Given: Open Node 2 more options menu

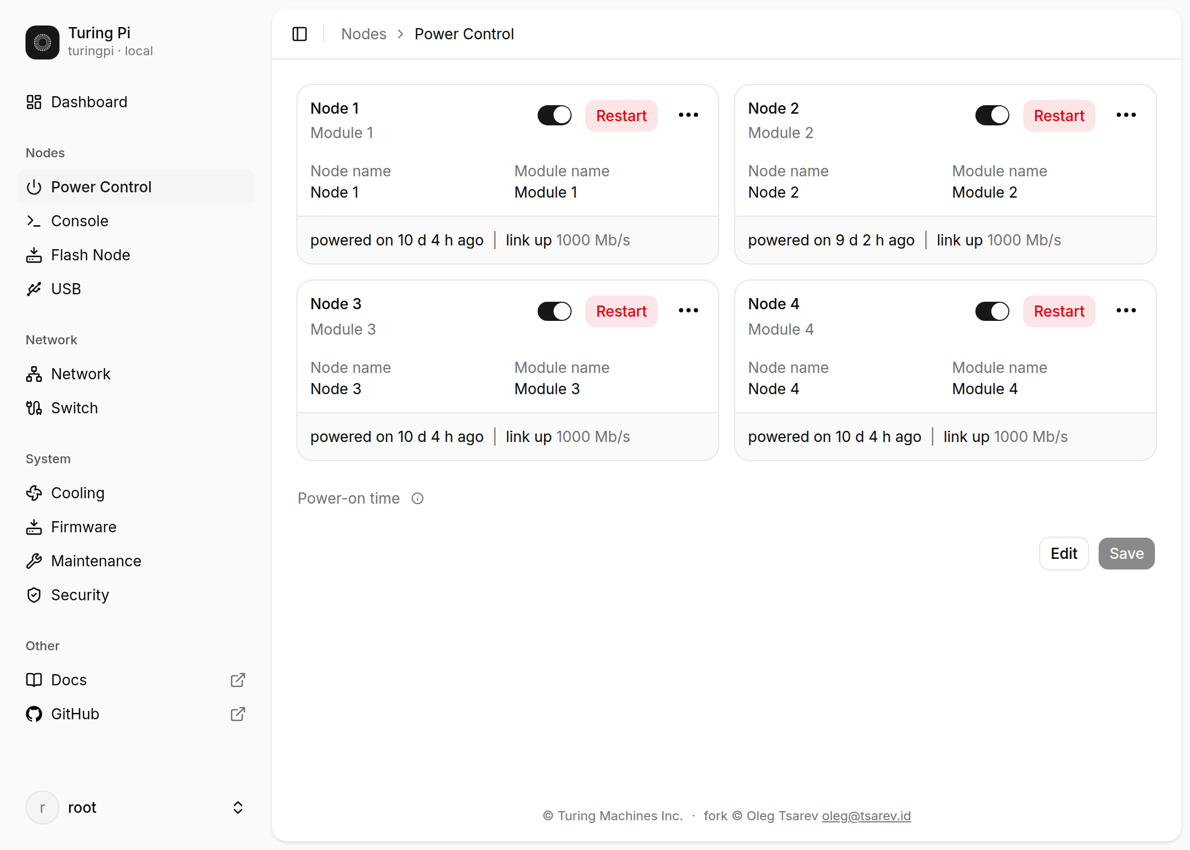Looking at the screenshot, I should (x=1126, y=115).
